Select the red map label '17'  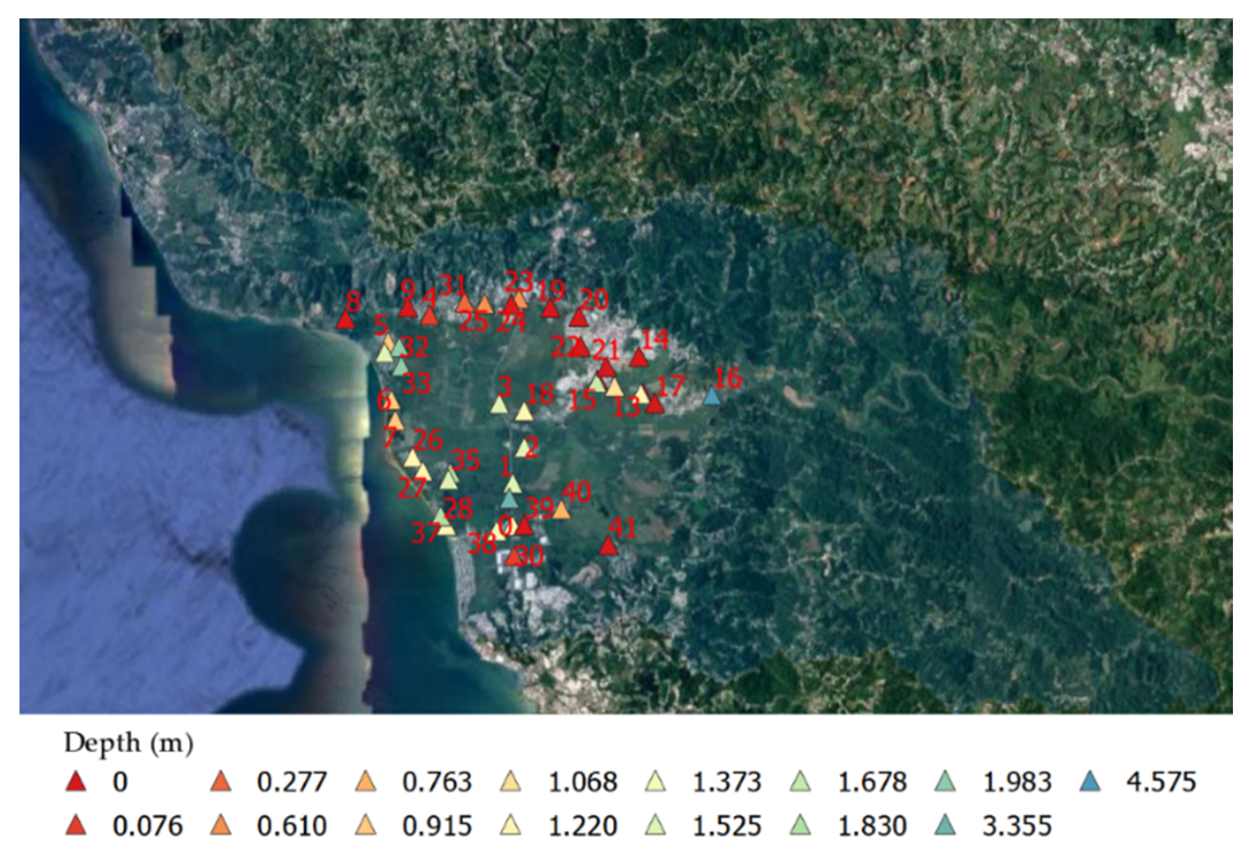671,387
